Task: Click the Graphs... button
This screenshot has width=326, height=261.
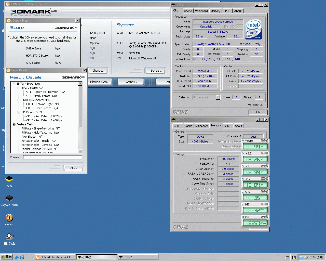Action: coord(131,82)
